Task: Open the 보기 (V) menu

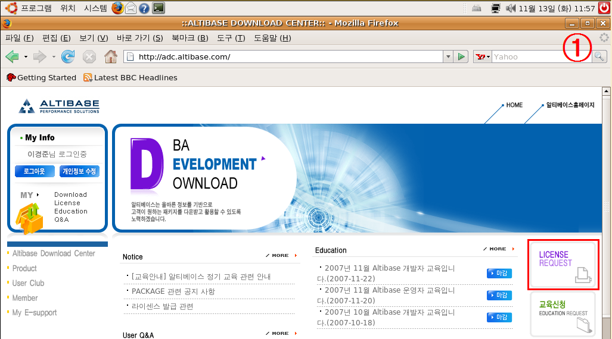Action: coord(94,38)
